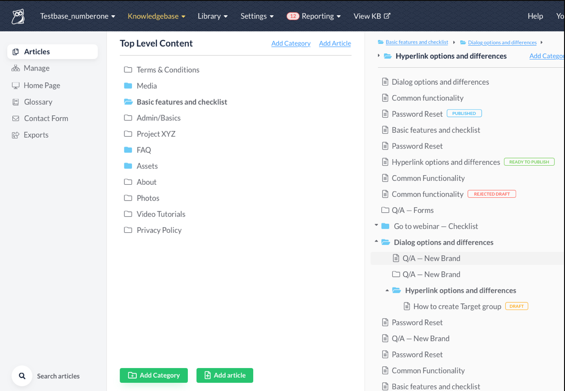Click the owl logo icon
The width and height of the screenshot is (565, 391).
click(18, 17)
